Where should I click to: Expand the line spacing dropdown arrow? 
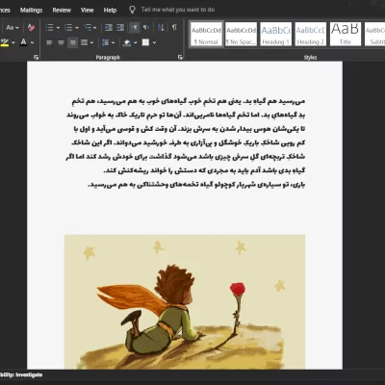pyautogui.click(x=114, y=42)
